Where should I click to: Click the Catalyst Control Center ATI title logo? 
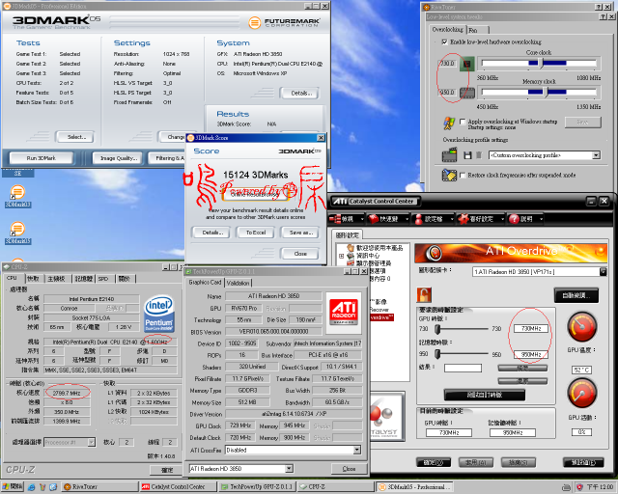[340, 202]
